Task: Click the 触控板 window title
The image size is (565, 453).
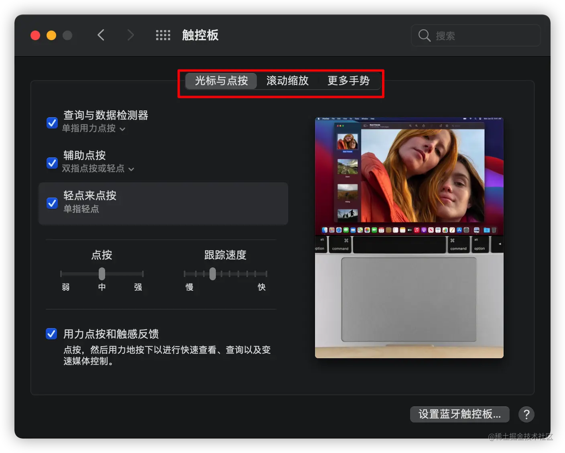Action: point(200,35)
